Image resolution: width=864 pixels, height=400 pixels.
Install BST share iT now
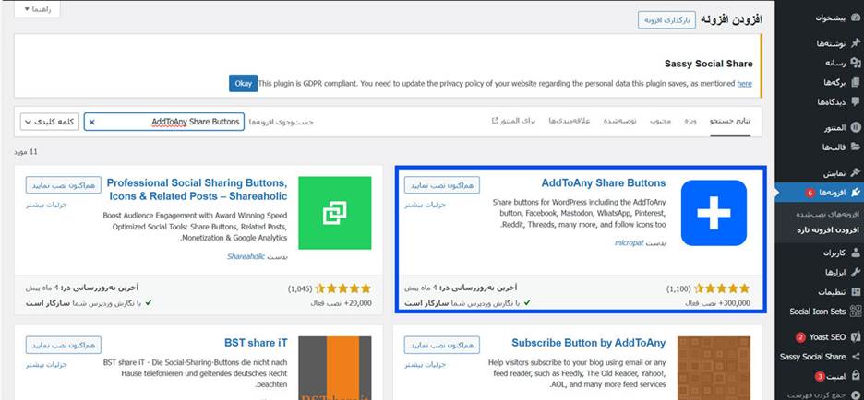point(64,345)
